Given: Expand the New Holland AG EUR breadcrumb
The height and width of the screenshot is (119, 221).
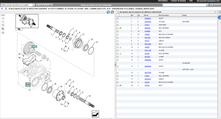Looking at the screenshot, I should coord(17,9).
